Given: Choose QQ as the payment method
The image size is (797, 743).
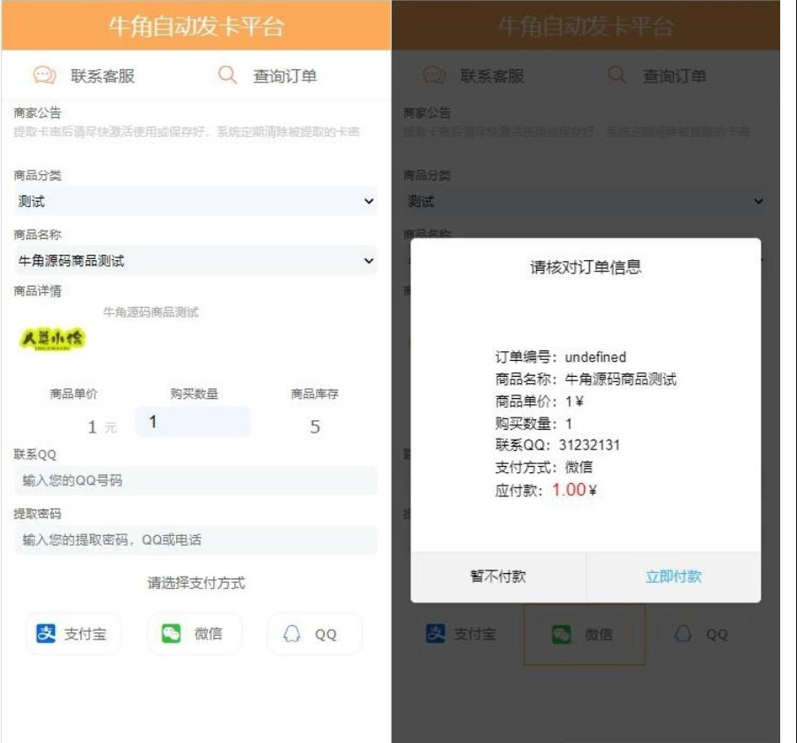Looking at the screenshot, I should click(x=314, y=632).
